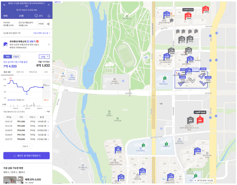Switch price toggle to 매매
The image size is (237, 185).
point(7,57)
